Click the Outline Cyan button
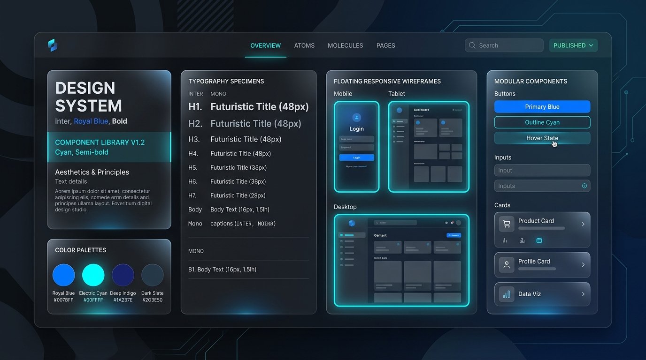Viewport: 646px width, 360px height. 542,122
